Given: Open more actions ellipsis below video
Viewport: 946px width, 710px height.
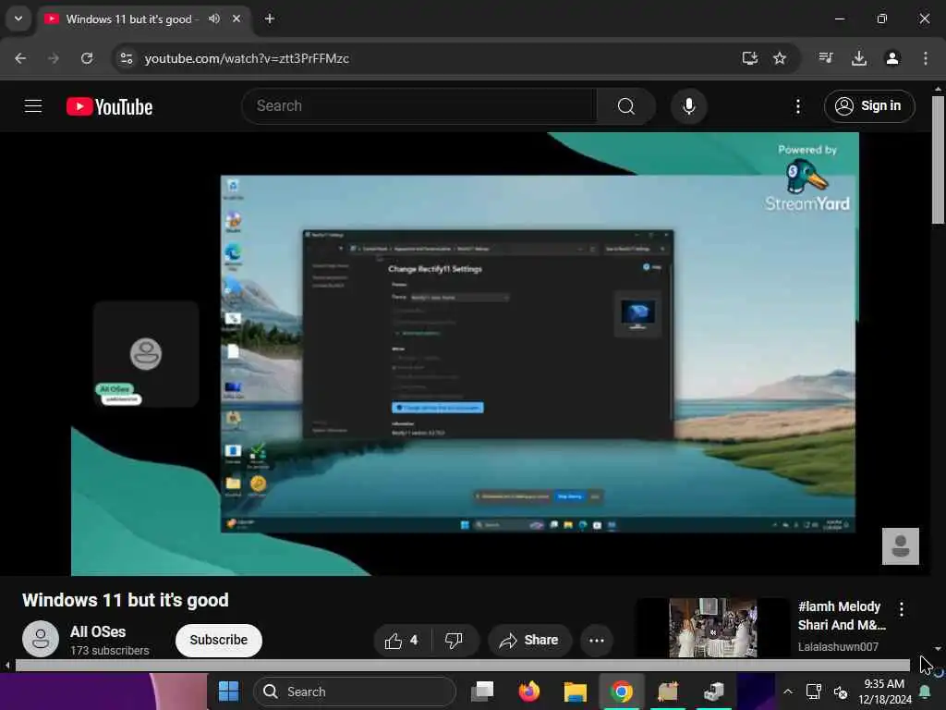Looking at the screenshot, I should click(597, 640).
